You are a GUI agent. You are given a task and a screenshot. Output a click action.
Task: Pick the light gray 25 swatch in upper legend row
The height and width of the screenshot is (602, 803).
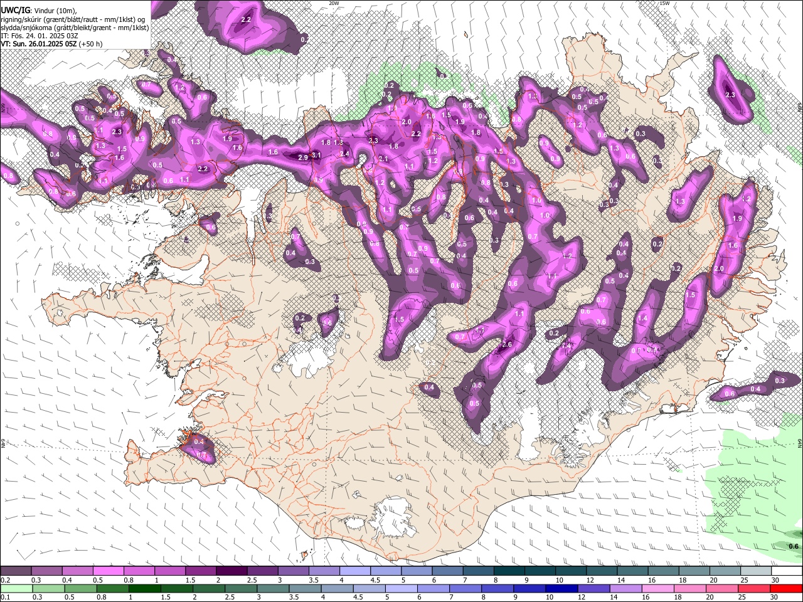(757, 571)
